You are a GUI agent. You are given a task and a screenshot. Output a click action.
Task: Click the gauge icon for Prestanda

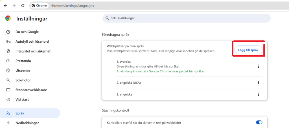[x=8, y=61]
